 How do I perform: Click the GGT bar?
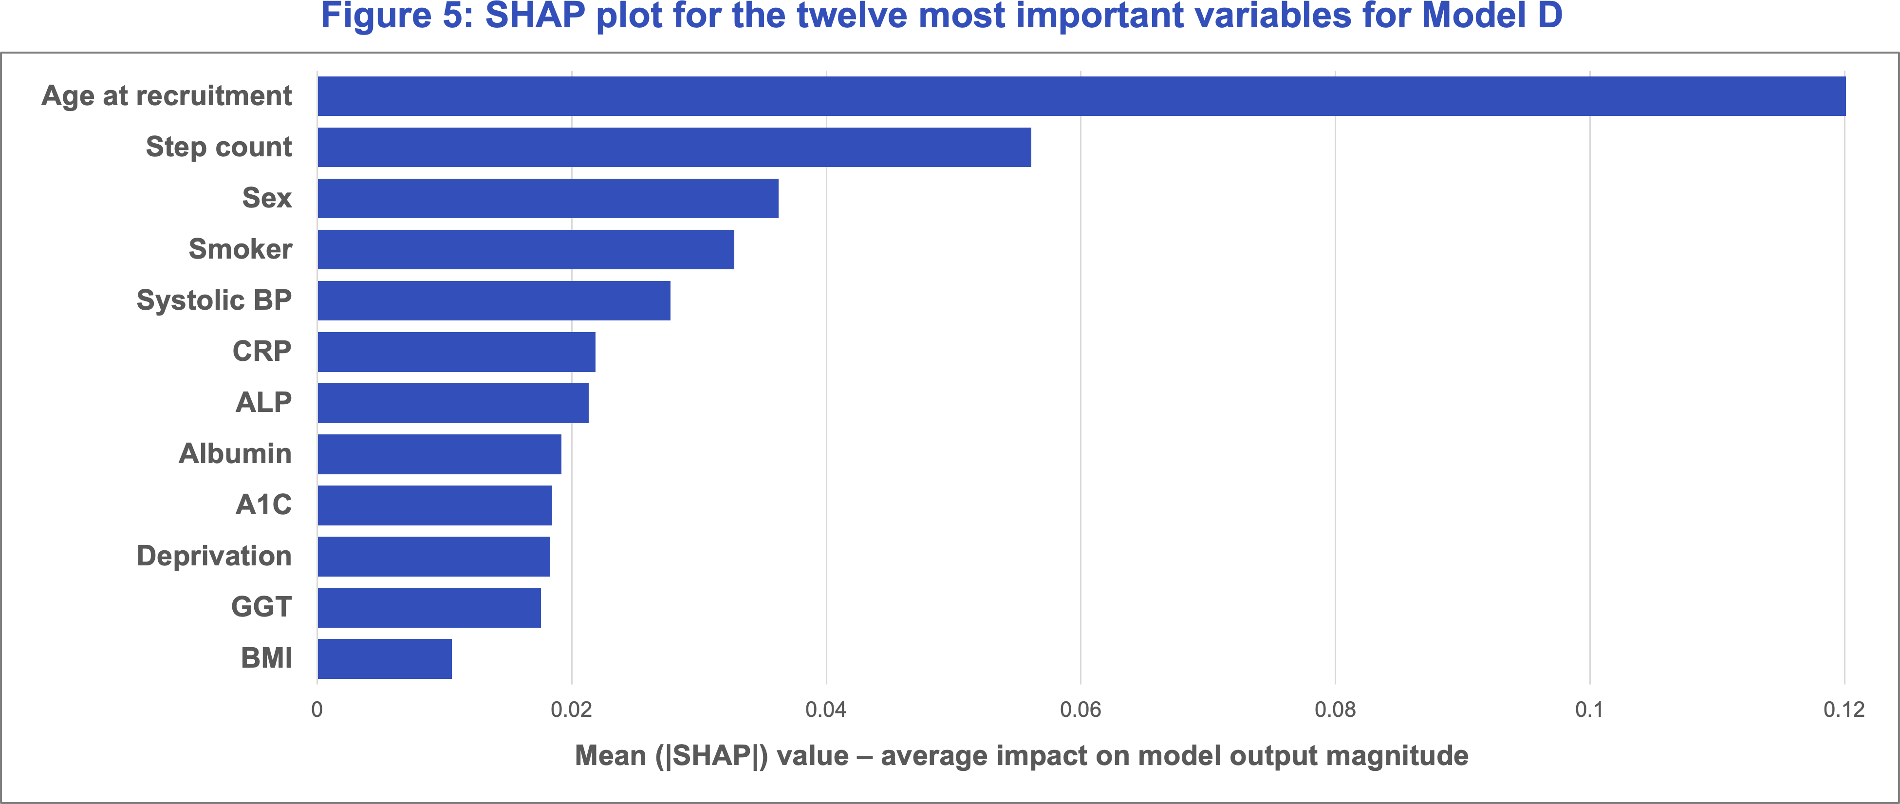coord(429,607)
